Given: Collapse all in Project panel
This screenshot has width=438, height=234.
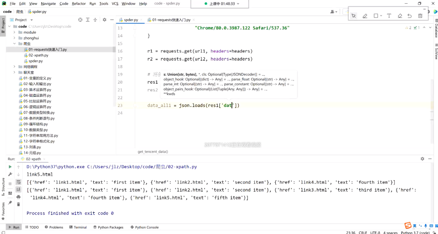Looking at the screenshot, I should (x=95, y=20).
